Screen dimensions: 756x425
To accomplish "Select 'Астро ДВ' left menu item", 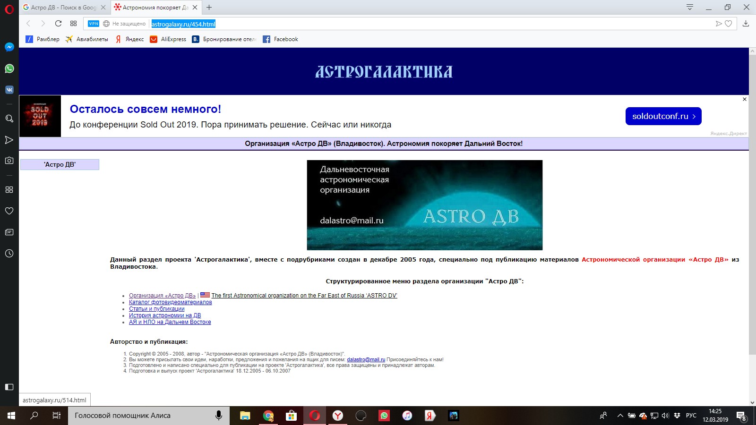I will (x=60, y=164).
